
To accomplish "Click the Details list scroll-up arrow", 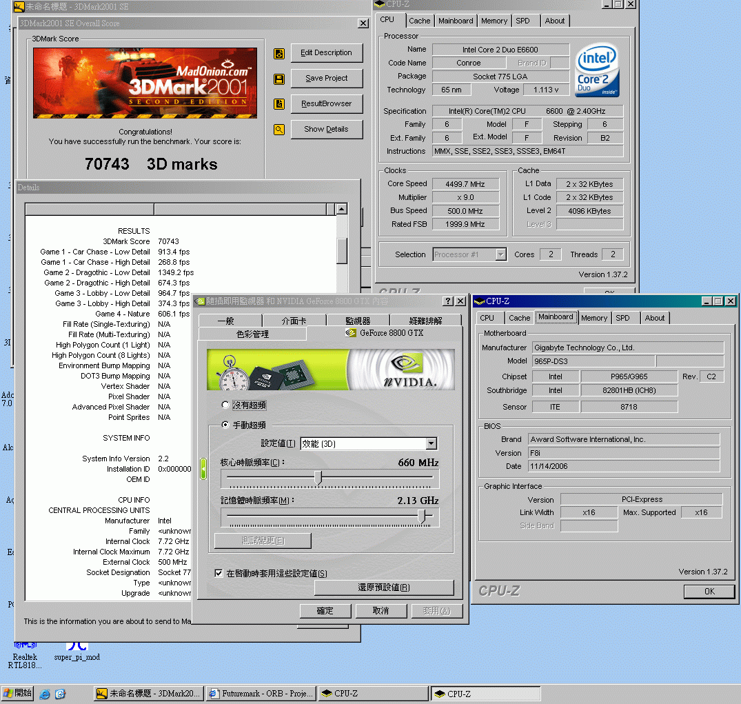I will 341,209.
